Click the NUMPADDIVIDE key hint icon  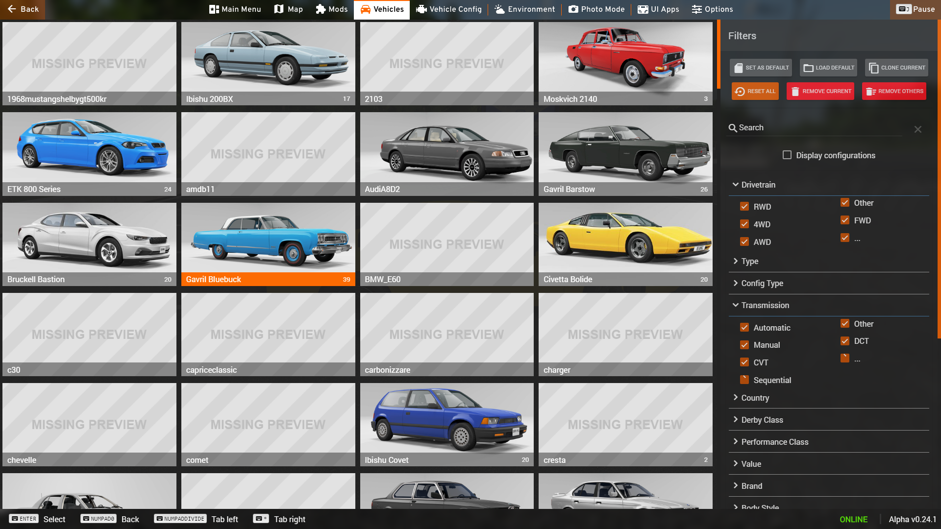pos(180,519)
